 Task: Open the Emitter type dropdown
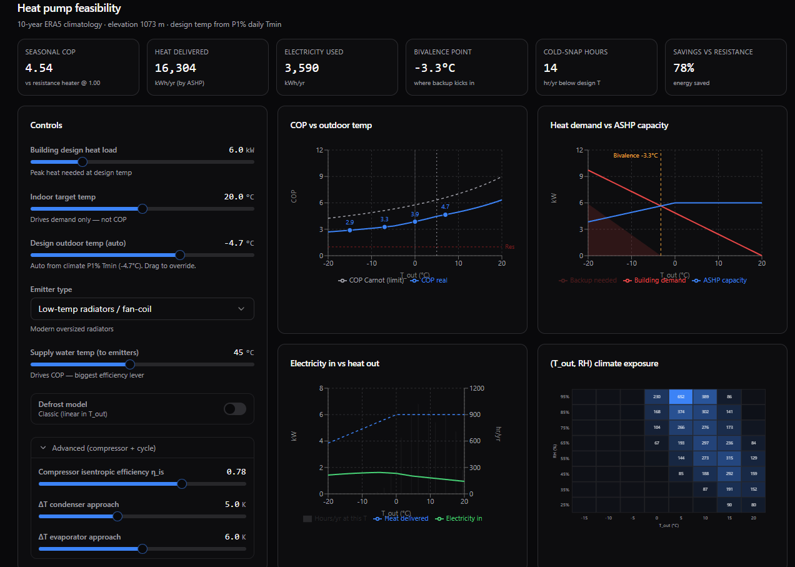142,309
